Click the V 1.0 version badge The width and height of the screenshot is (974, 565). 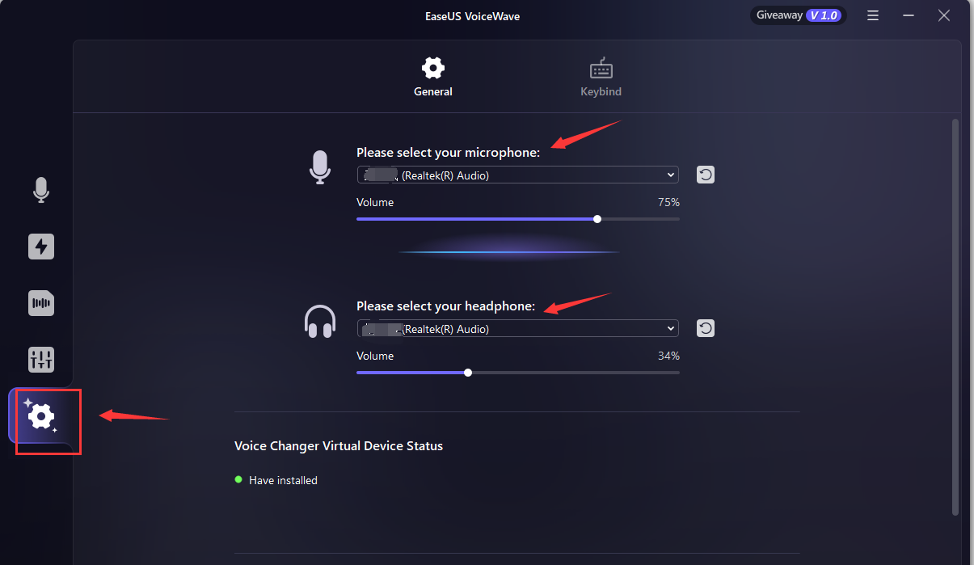coord(823,15)
